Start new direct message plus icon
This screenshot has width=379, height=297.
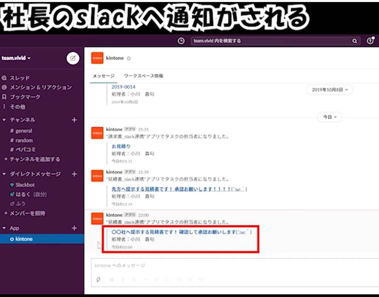pyautogui.click(x=74, y=174)
